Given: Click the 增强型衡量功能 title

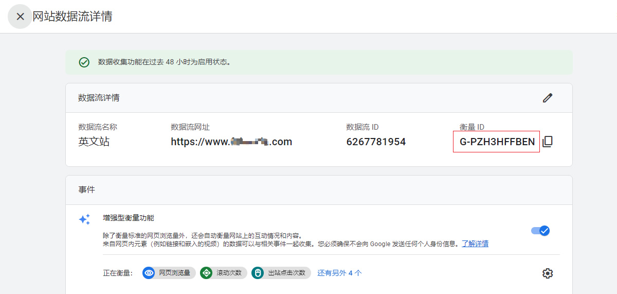Looking at the screenshot, I should [x=129, y=218].
